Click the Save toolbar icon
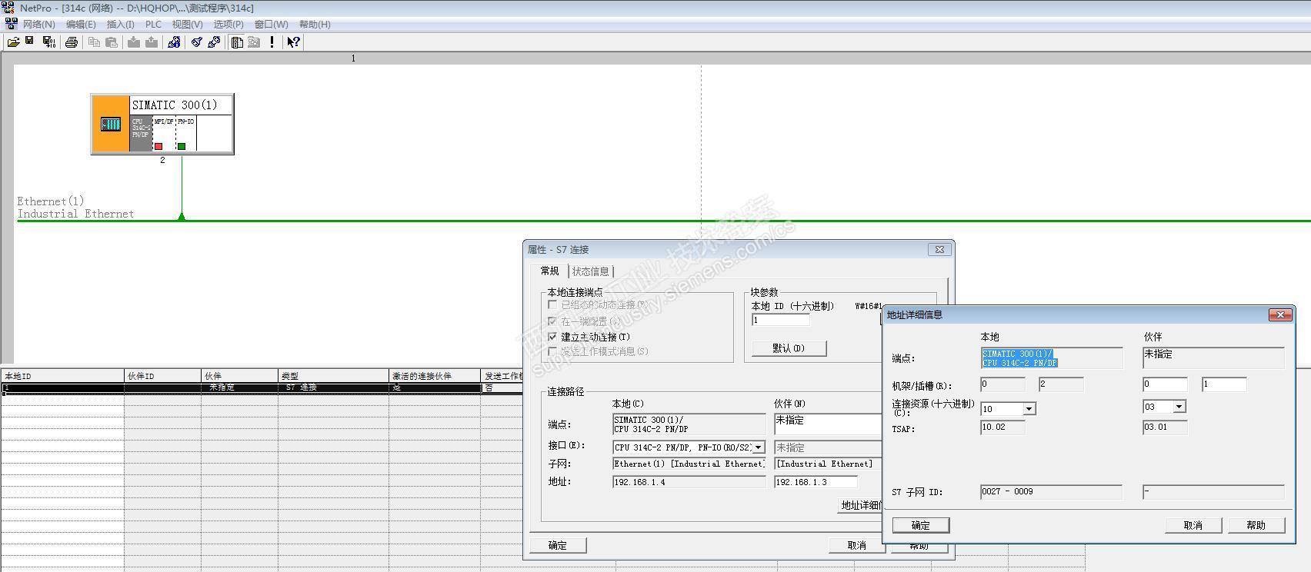Image resolution: width=1311 pixels, height=572 pixels. point(30,42)
